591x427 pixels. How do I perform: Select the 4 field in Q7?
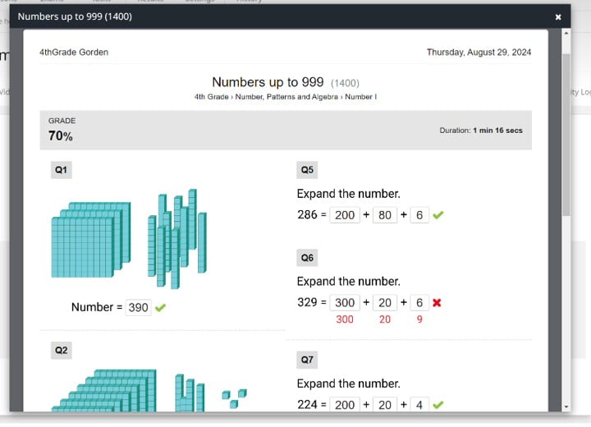419,404
